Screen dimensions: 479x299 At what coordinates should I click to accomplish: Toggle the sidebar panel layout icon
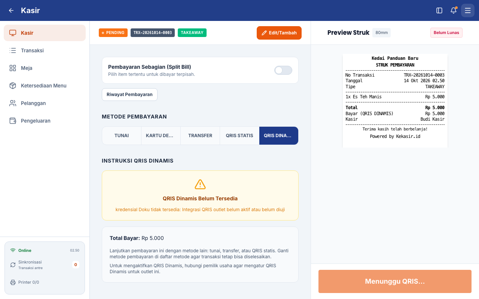439,10
